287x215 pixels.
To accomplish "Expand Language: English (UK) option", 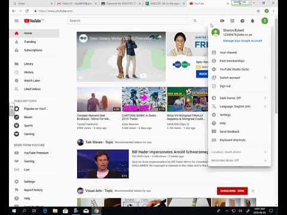I will point(239,106).
